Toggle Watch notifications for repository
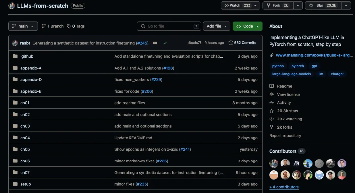 [237, 5]
